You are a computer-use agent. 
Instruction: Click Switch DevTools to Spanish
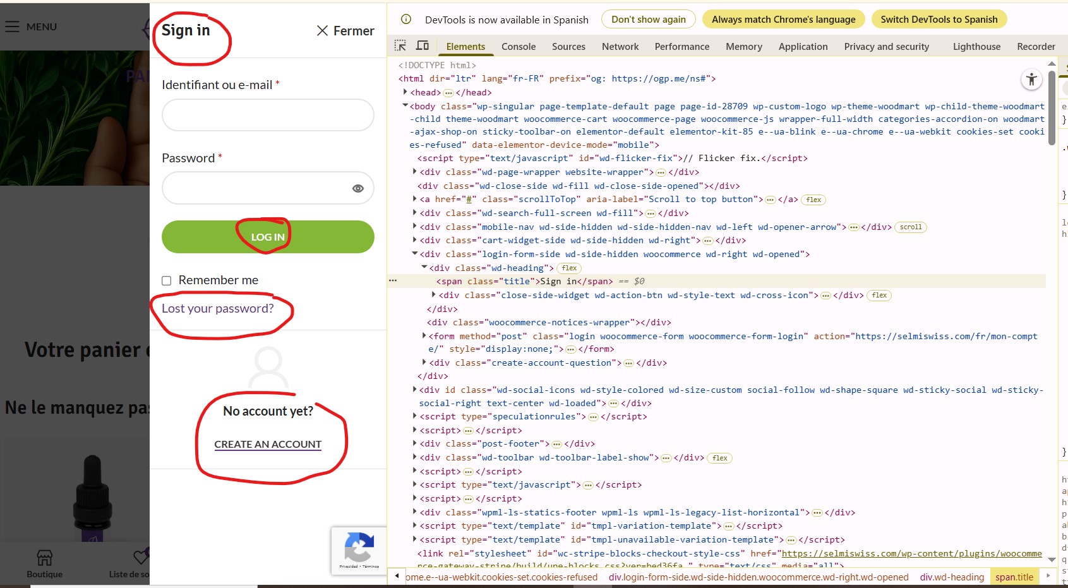pos(939,19)
